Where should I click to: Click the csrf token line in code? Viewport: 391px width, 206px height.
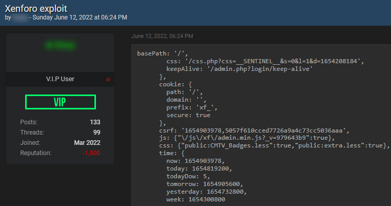255,130
